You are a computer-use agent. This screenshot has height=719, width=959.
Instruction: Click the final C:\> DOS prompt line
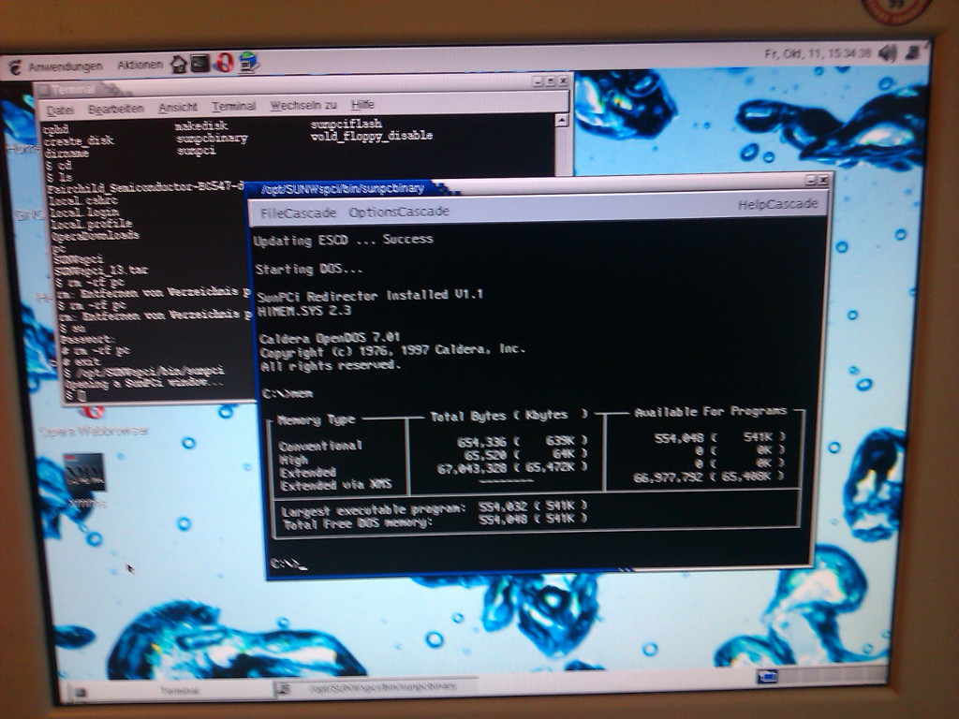[288, 564]
